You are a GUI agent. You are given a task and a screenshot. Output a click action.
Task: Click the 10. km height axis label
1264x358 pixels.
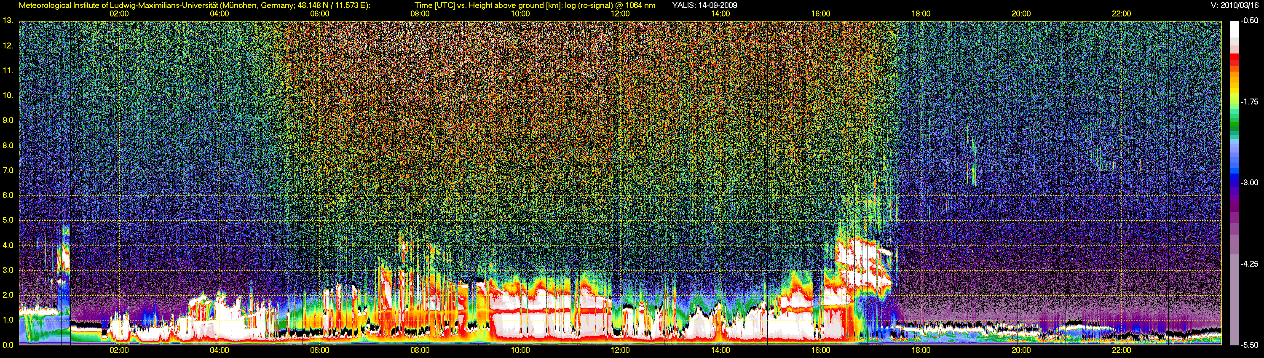click(x=8, y=95)
